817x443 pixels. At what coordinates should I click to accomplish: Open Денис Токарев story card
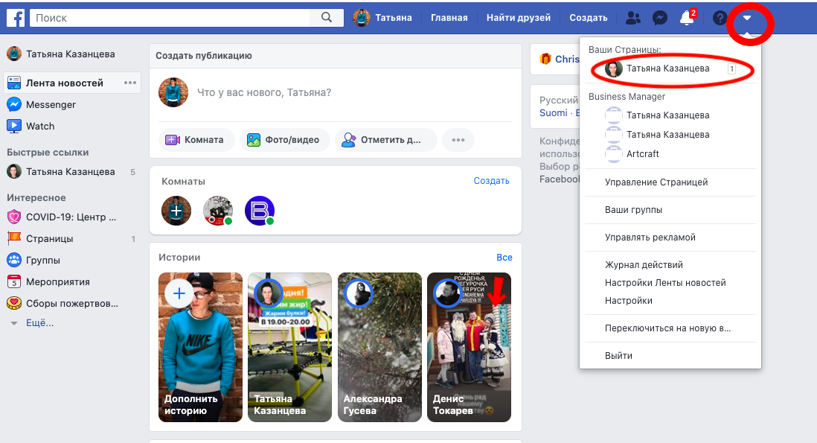pos(469,347)
